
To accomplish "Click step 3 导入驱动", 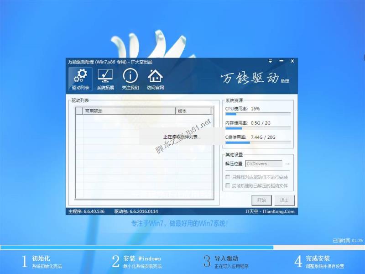I will [226, 262].
